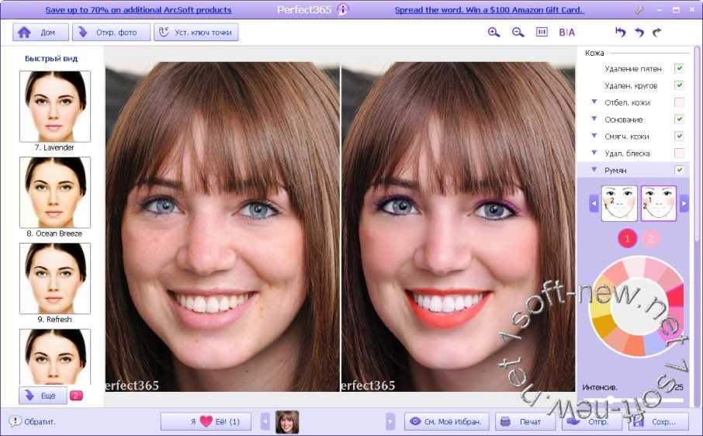Zoom in on the photo
This screenshot has height=436, width=703.
click(493, 33)
